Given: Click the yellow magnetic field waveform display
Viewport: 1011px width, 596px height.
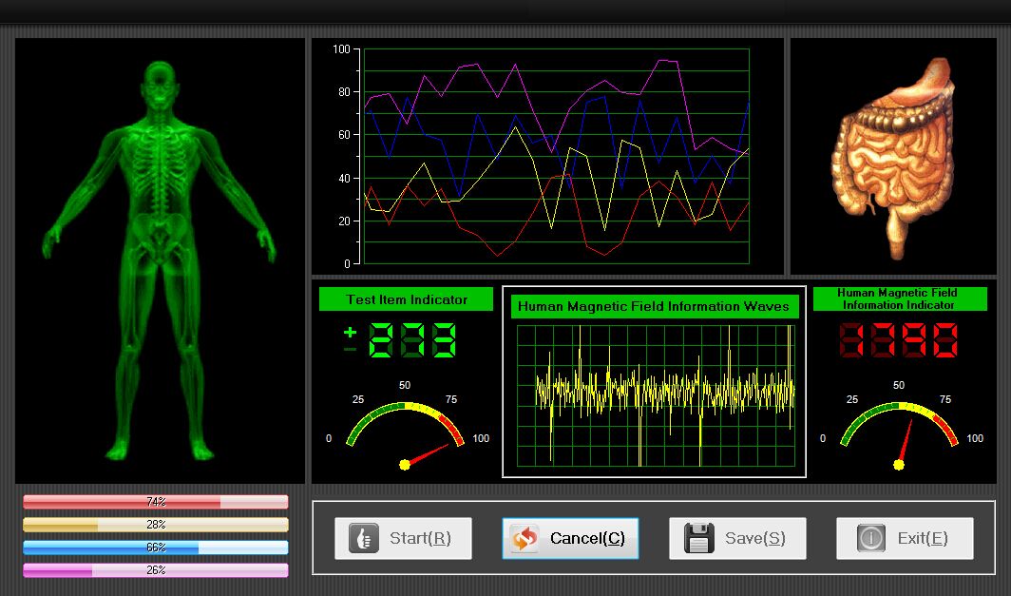Looking at the screenshot, I should point(655,394).
